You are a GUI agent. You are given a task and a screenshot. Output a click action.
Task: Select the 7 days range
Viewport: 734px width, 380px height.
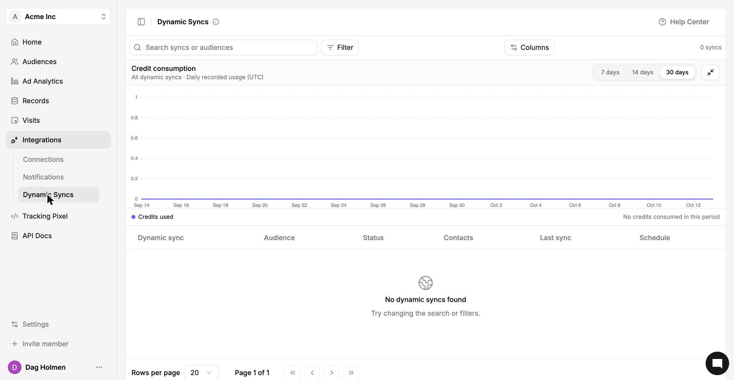(610, 72)
